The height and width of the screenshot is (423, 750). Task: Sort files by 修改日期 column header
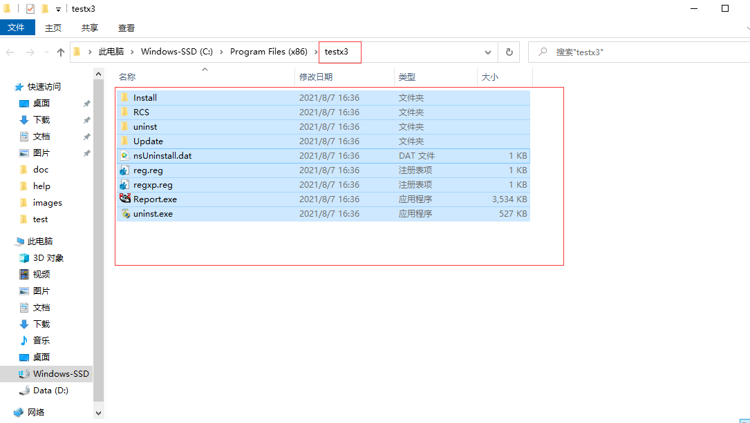[316, 77]
